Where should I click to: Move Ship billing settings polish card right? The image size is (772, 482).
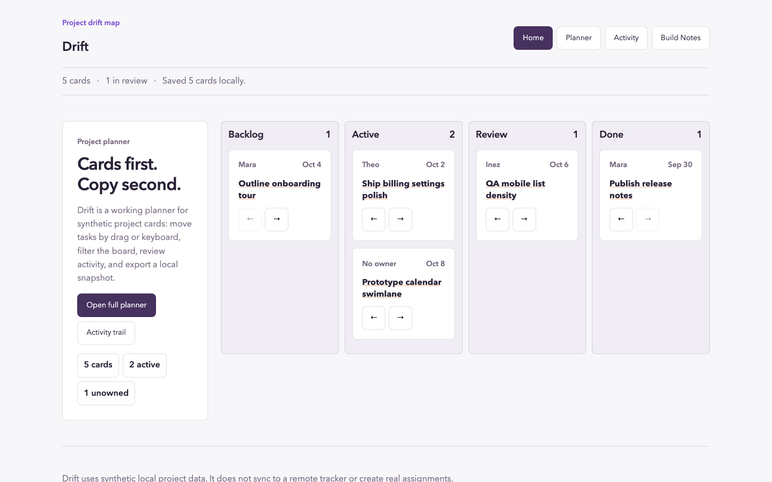tap(400, 220)
